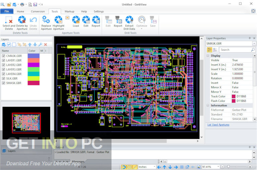Open Drill Tools Report
This screenshot has width=257, height=170.
[118, 21]
